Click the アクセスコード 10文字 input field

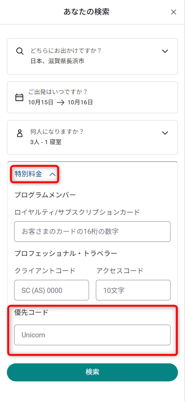(133, 290)
